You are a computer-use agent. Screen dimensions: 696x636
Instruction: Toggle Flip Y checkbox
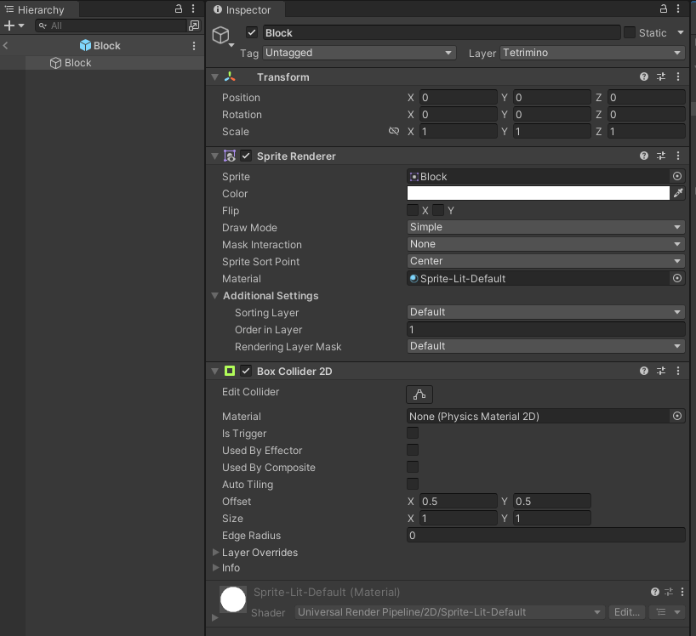[438, 210]
